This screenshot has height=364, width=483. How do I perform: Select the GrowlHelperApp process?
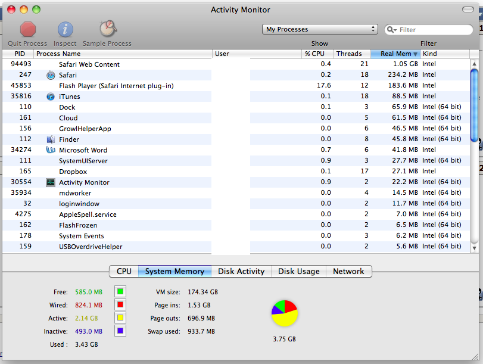coord(236,129)
